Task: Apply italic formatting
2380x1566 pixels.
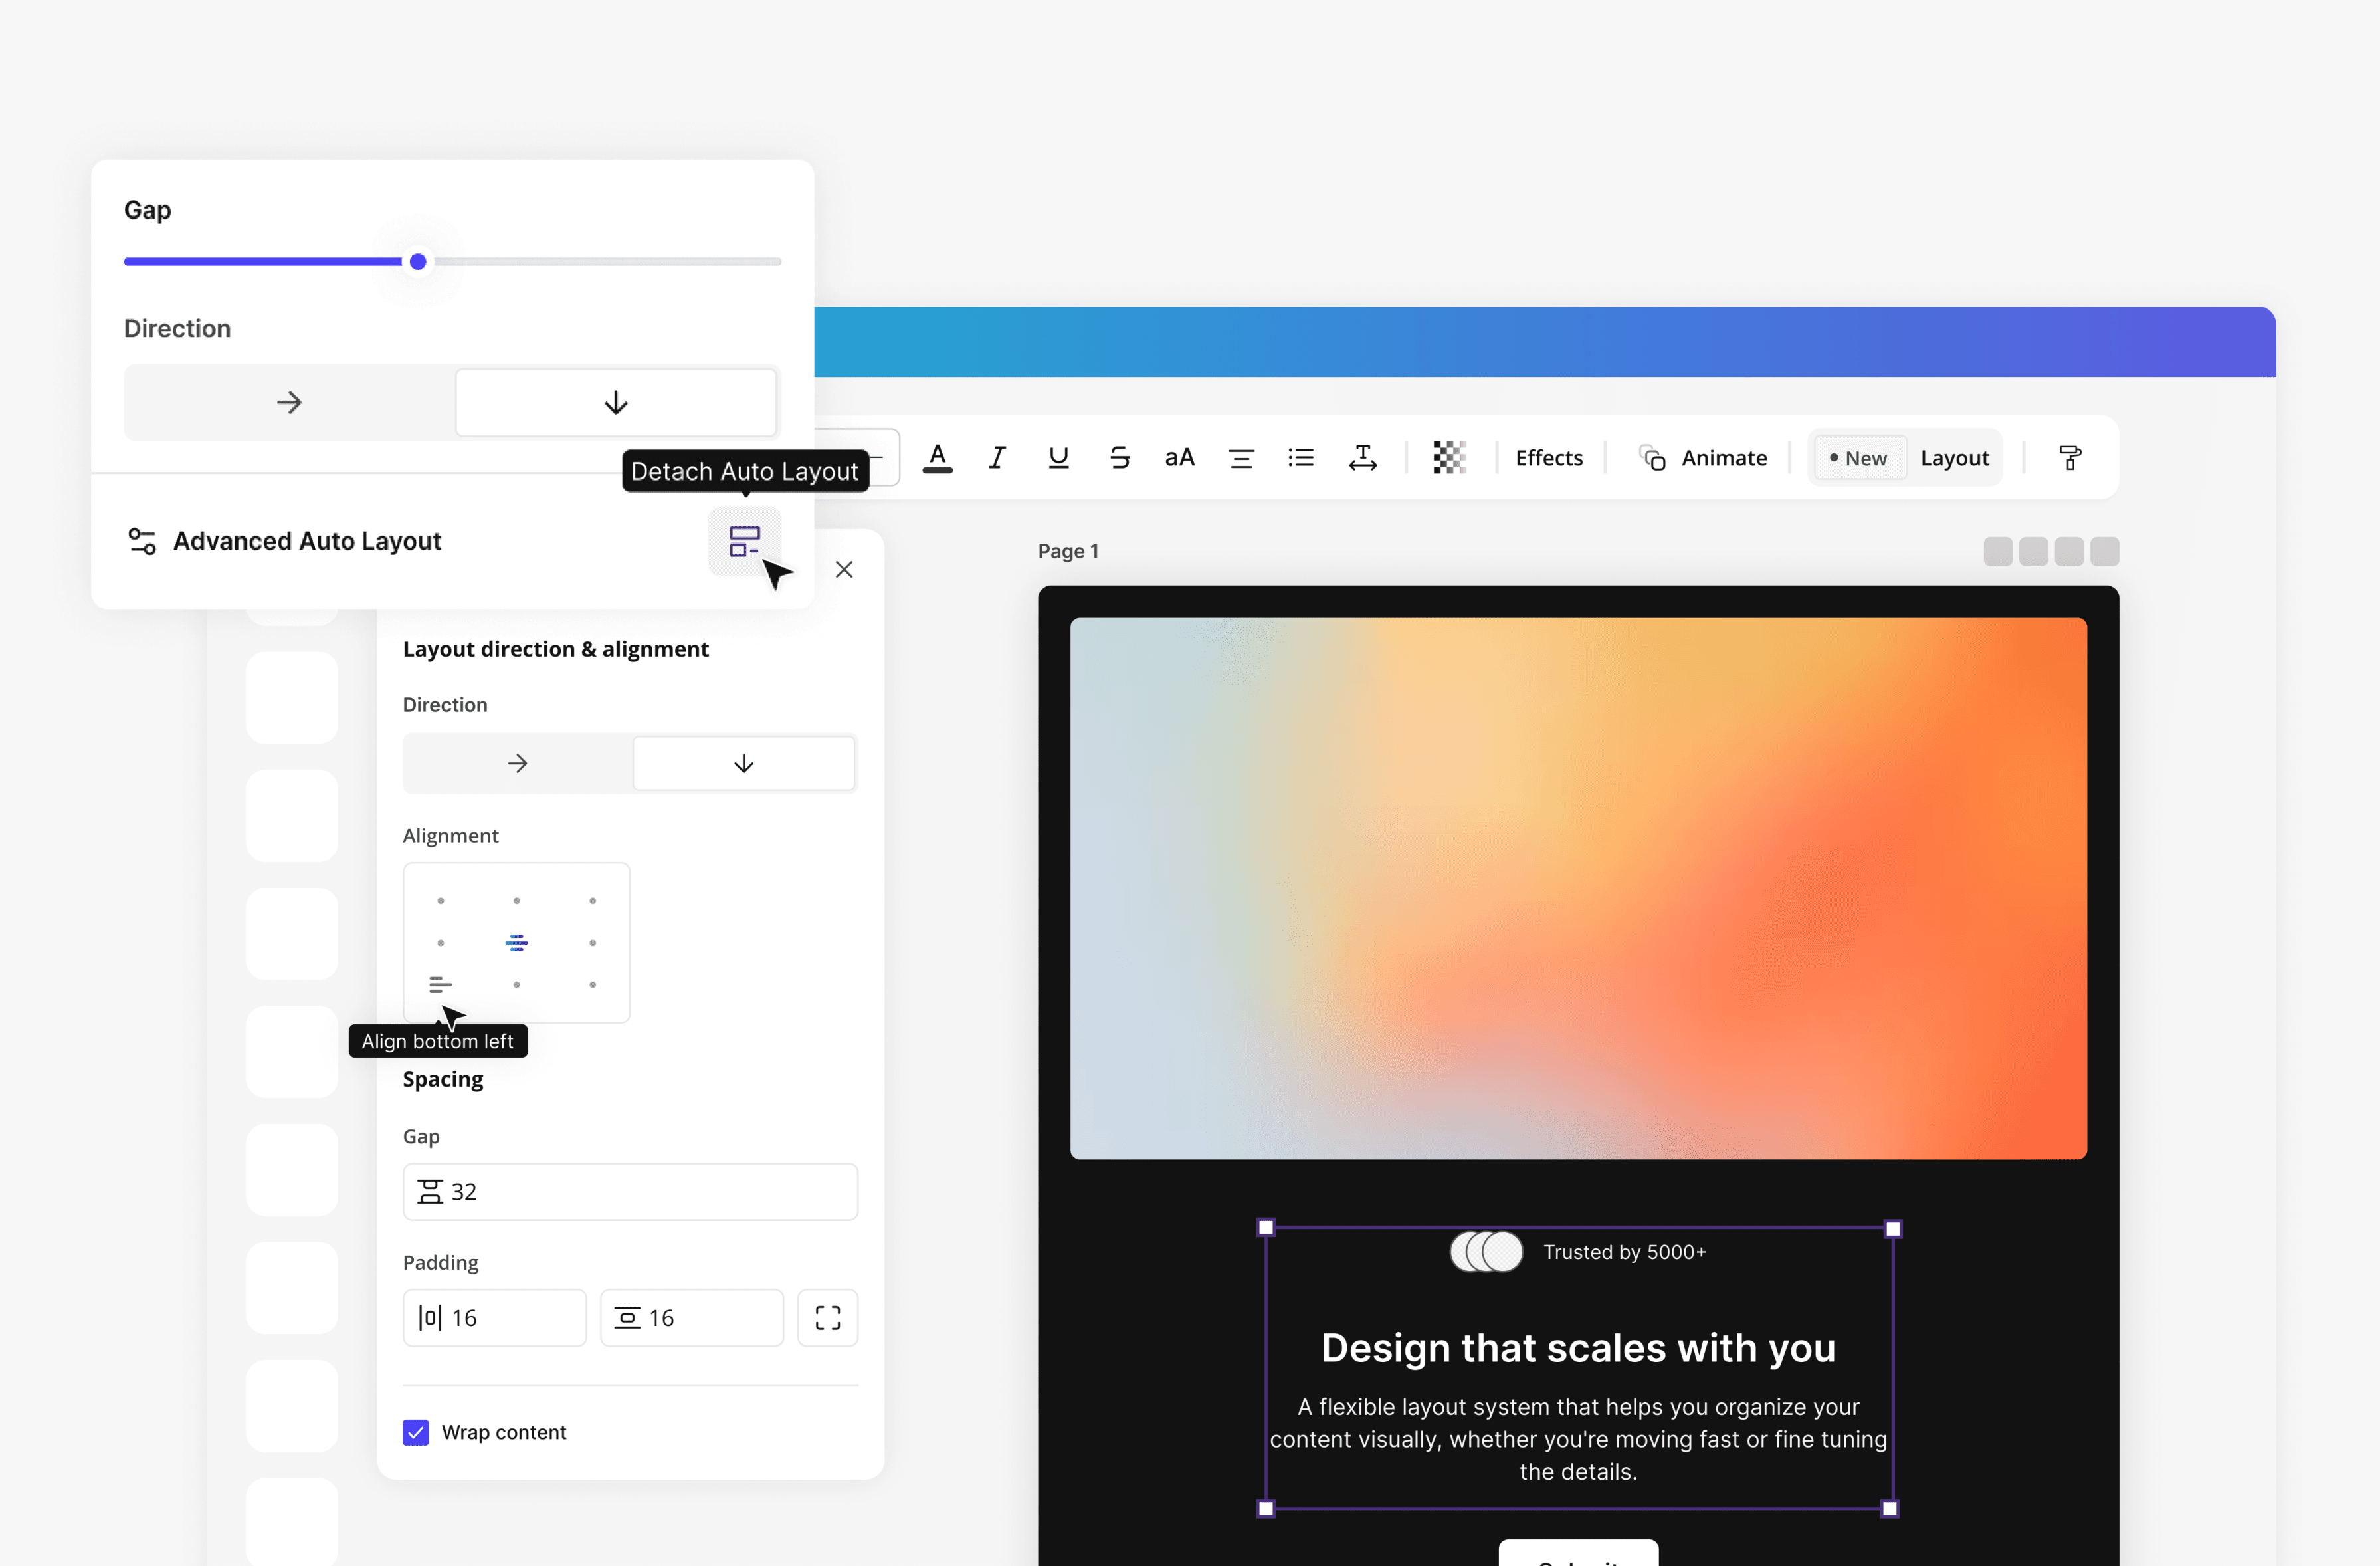Action: (997, 458)
